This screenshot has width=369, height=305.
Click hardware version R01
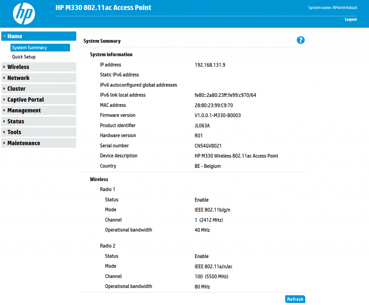coord(199,136)
